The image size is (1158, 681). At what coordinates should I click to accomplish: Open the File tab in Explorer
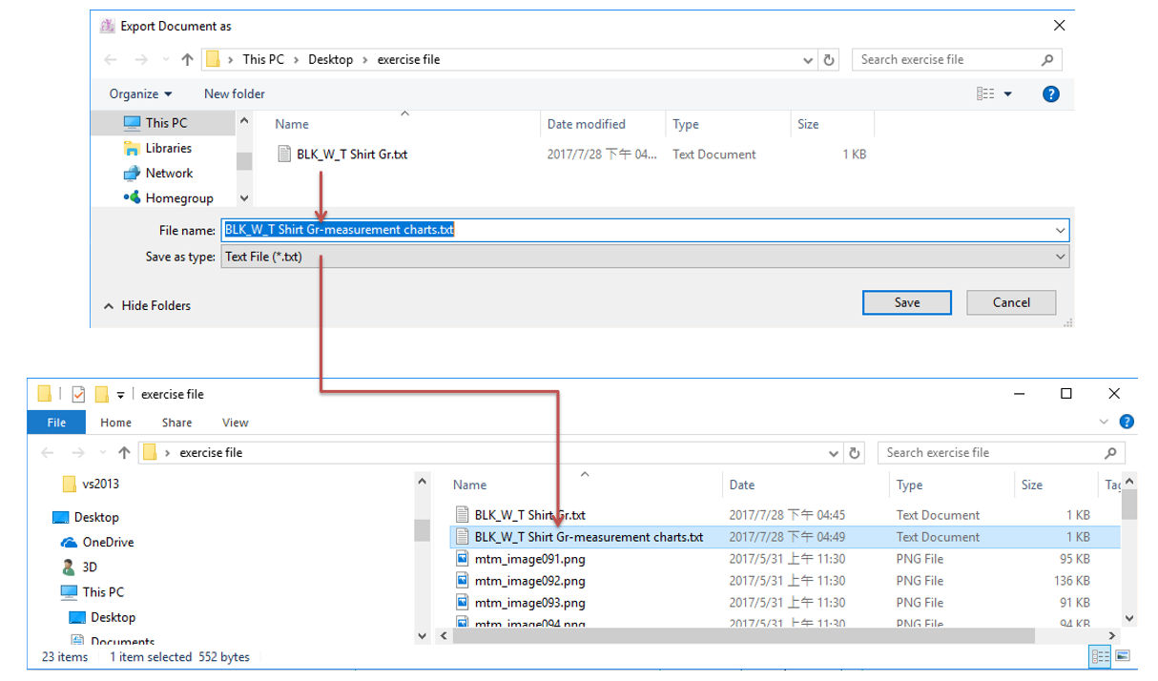(56, 423)
